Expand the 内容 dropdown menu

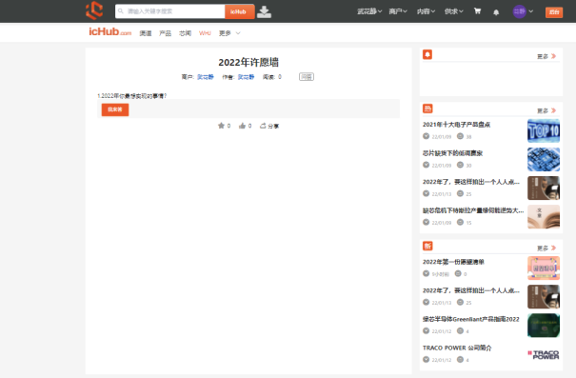coord(426,11)
